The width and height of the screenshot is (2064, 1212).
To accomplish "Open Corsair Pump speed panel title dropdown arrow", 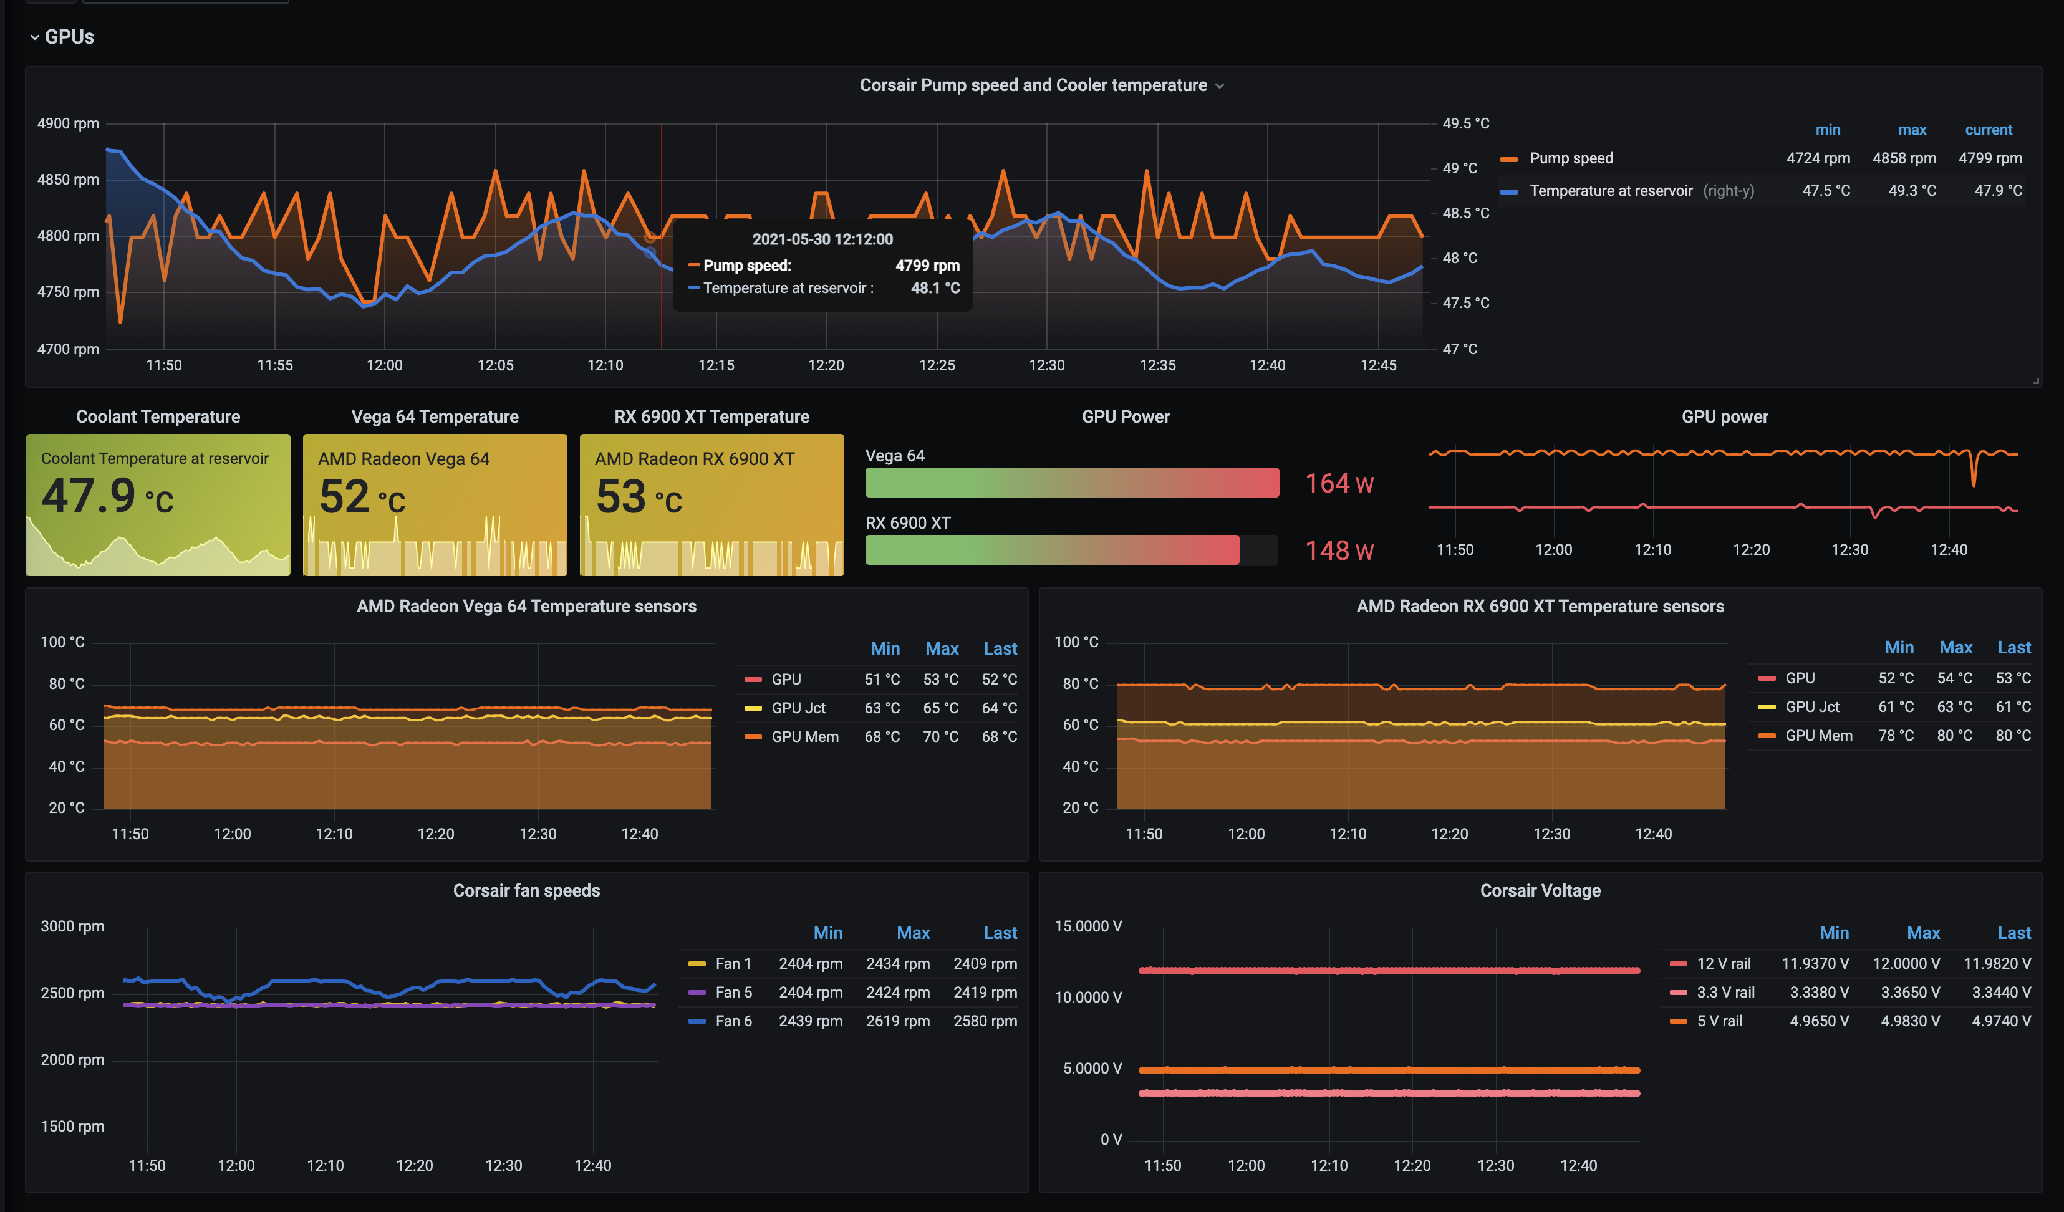I will (1220, 86).
